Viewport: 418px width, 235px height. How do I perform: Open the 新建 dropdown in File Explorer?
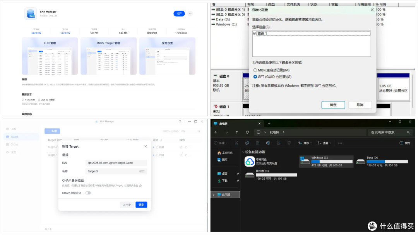[x=221, y=143]
